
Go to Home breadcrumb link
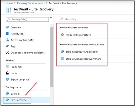click(9, 3)
